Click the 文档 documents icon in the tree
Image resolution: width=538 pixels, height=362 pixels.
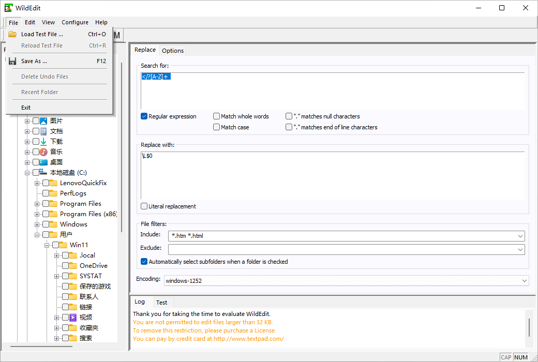43,131
